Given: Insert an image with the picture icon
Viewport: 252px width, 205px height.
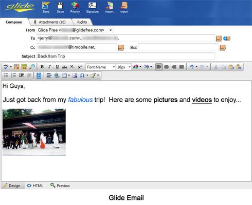Looking at the screenshot, I should click(x=75, y=76).
